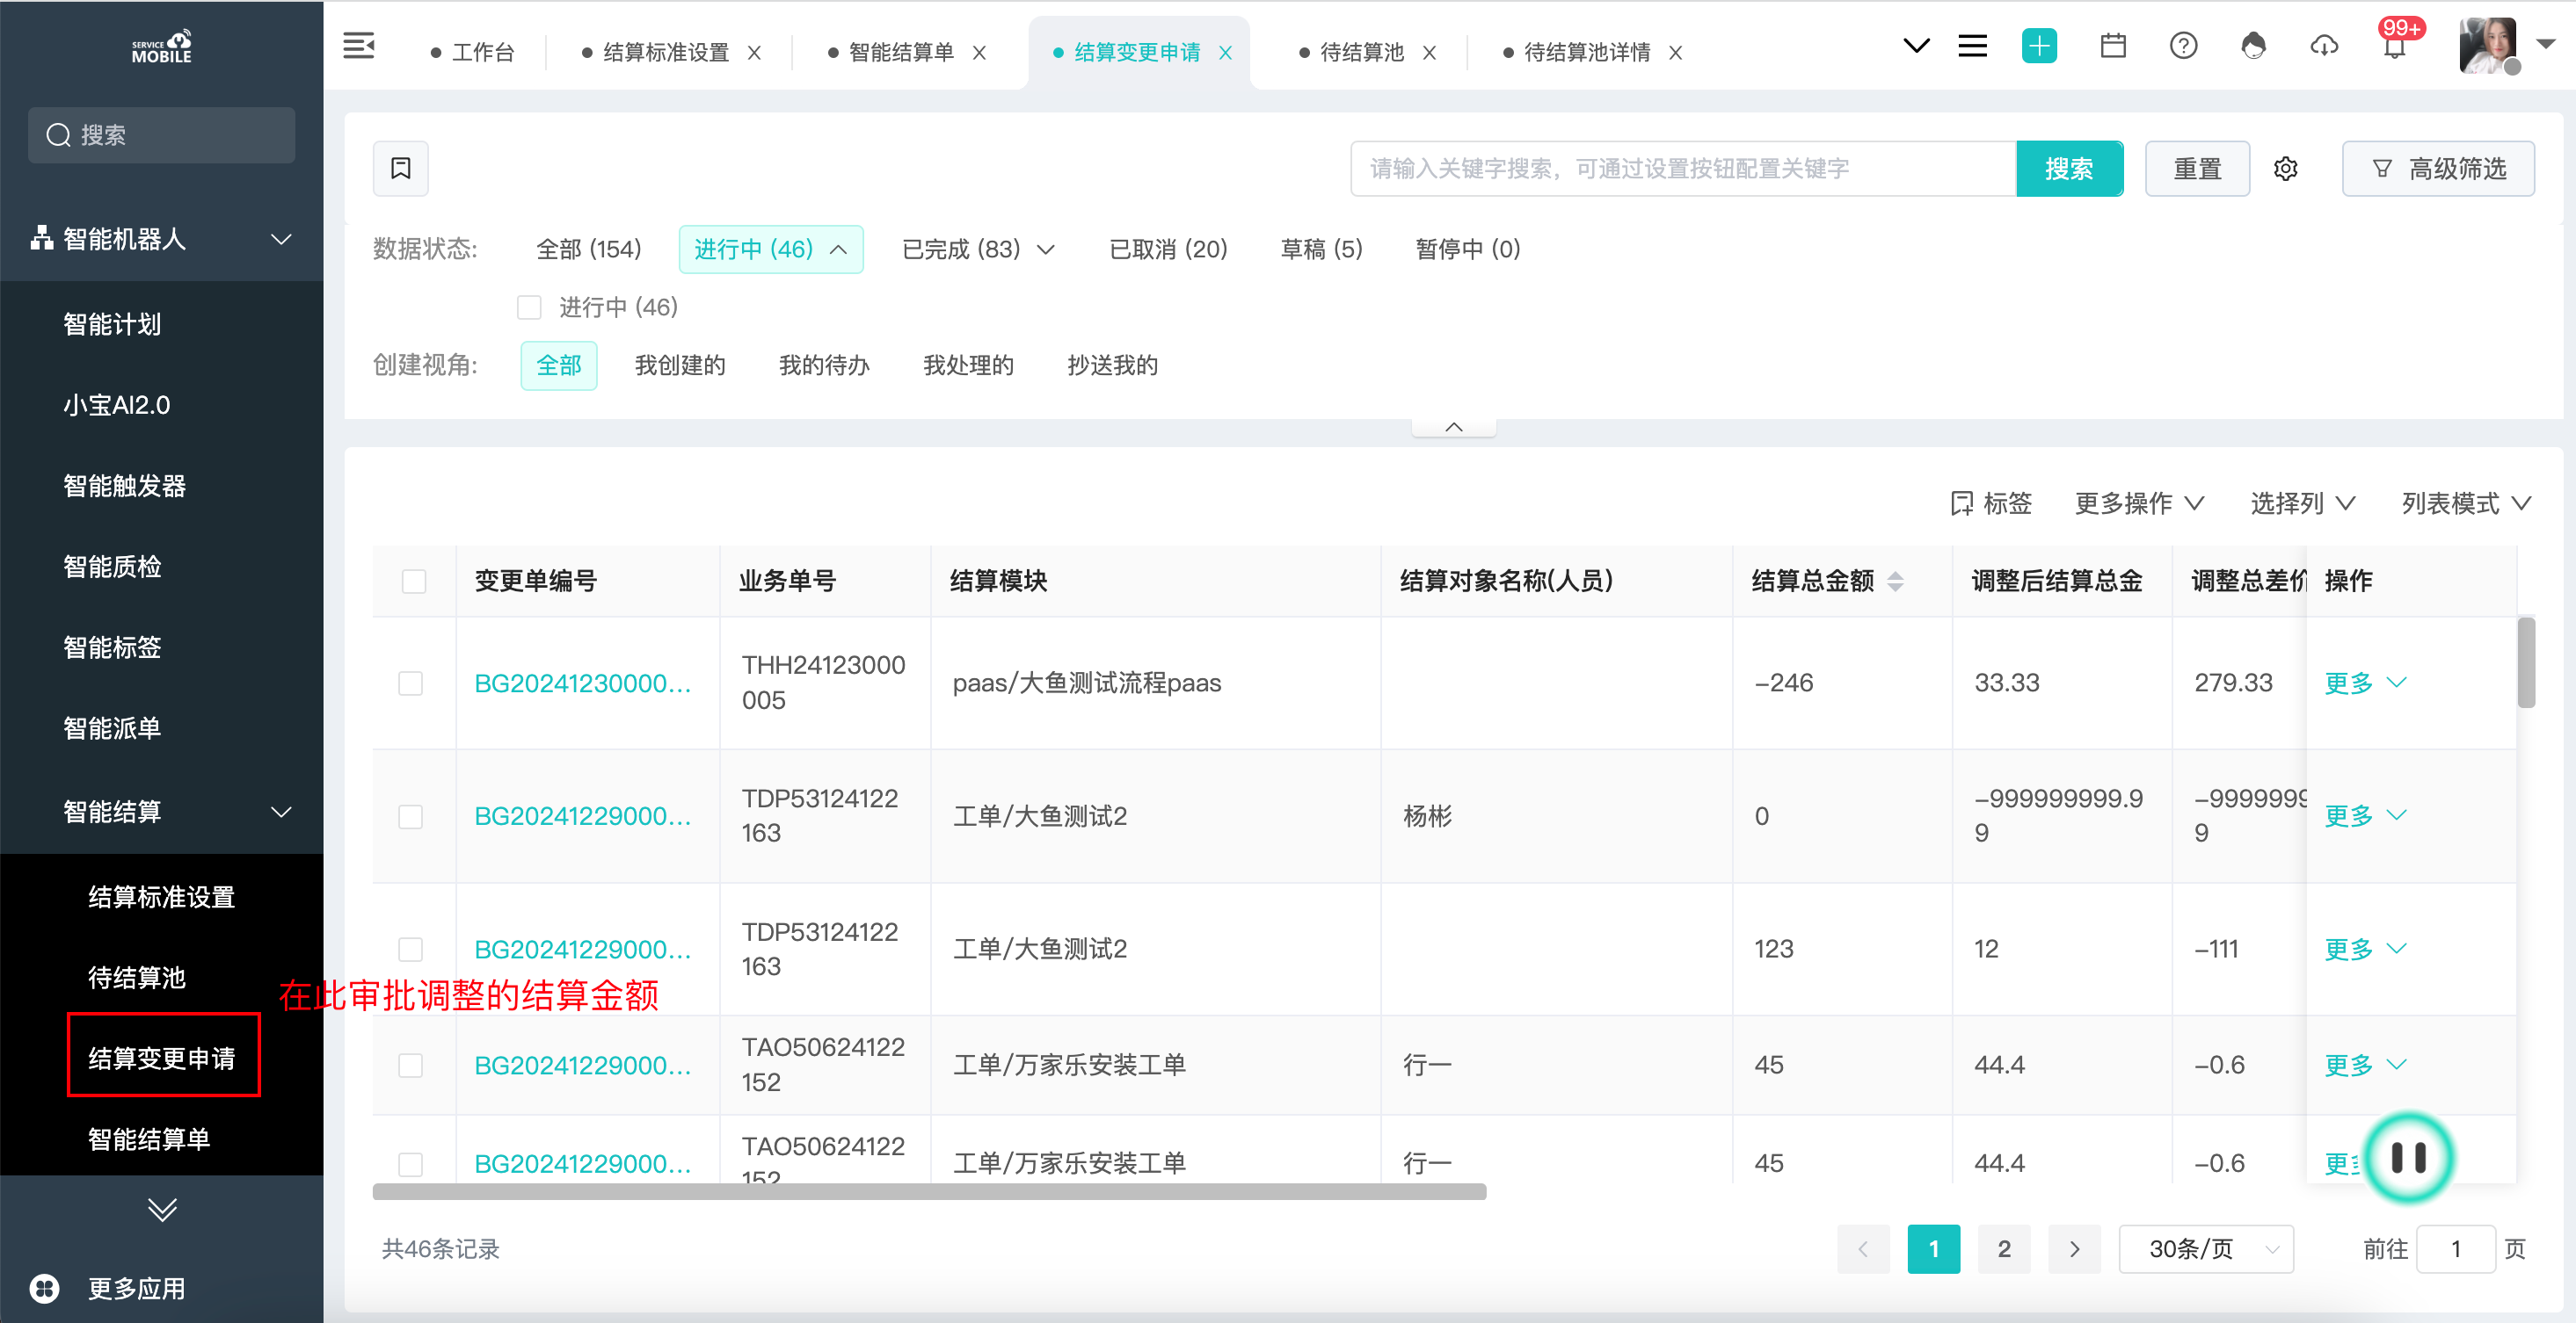This screenshot has height=1323, width=2576.
Task: Open the tab list lines icon
Action: [1972, 46]
